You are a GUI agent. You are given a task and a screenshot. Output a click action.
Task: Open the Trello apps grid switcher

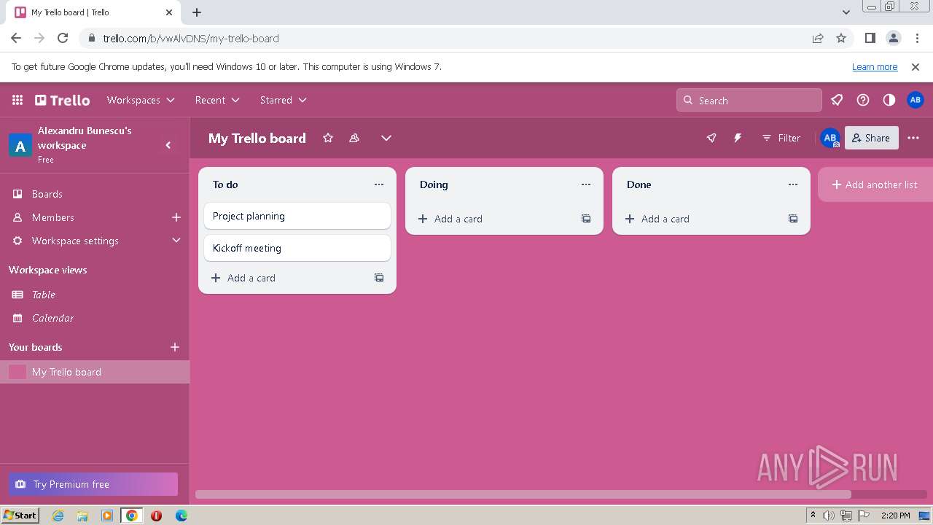coord(17,100)
